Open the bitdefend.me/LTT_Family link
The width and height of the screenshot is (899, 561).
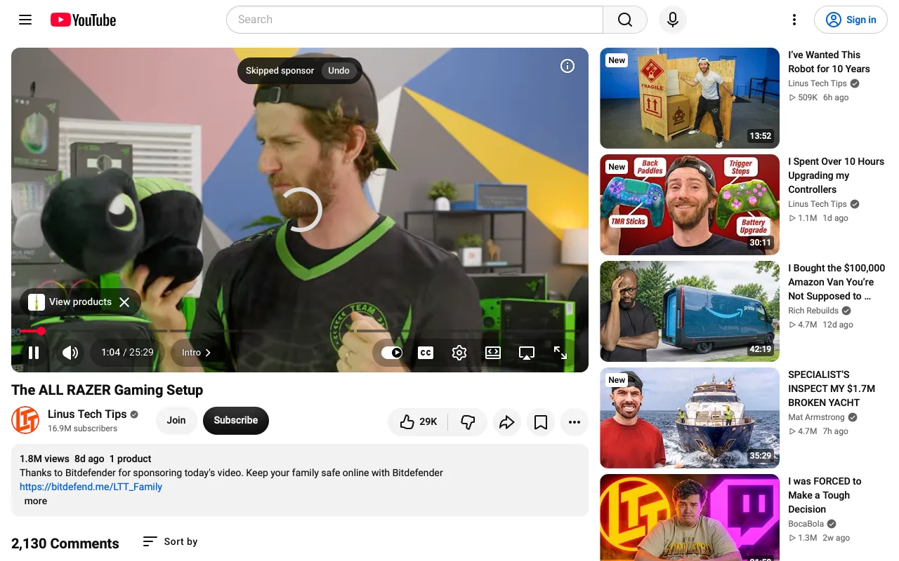91,487
